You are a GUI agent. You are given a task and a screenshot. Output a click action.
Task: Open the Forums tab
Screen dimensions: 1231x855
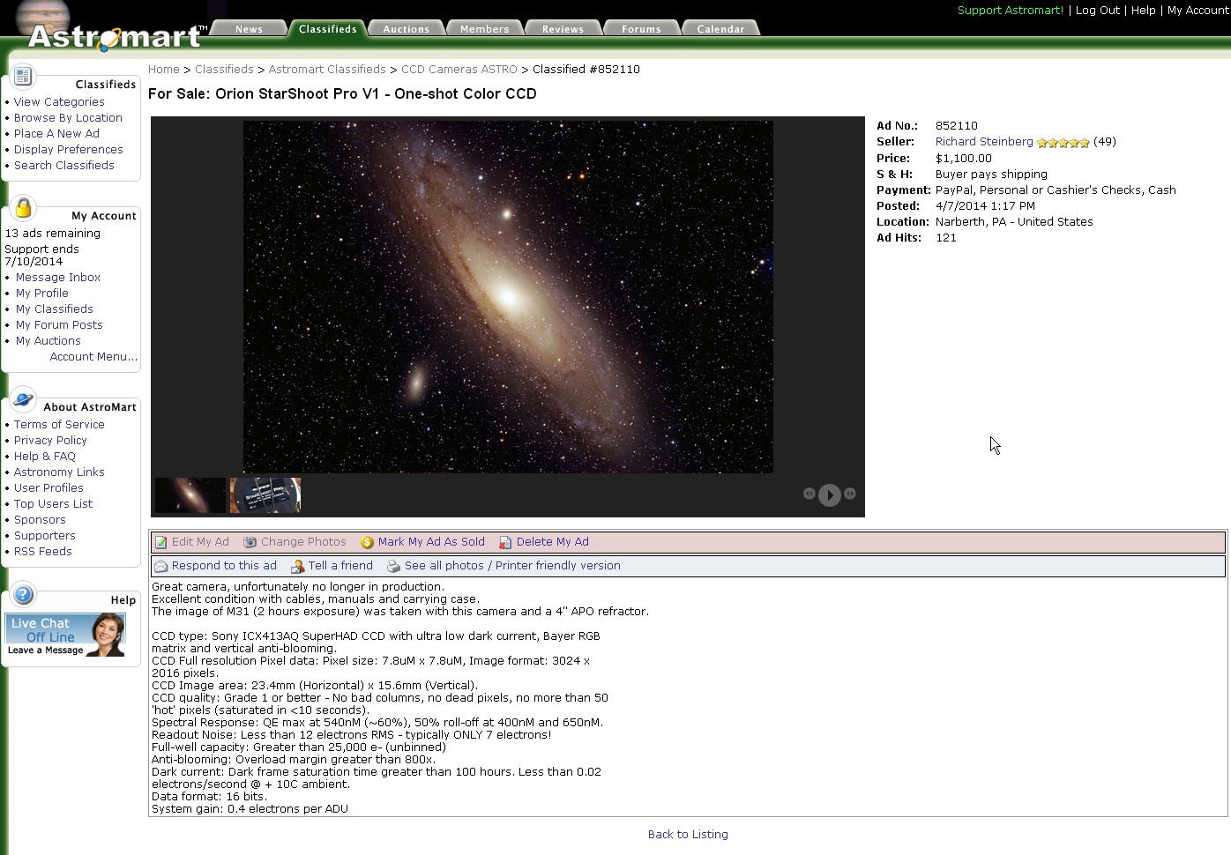pyautogui.click(x=641, y=28)
